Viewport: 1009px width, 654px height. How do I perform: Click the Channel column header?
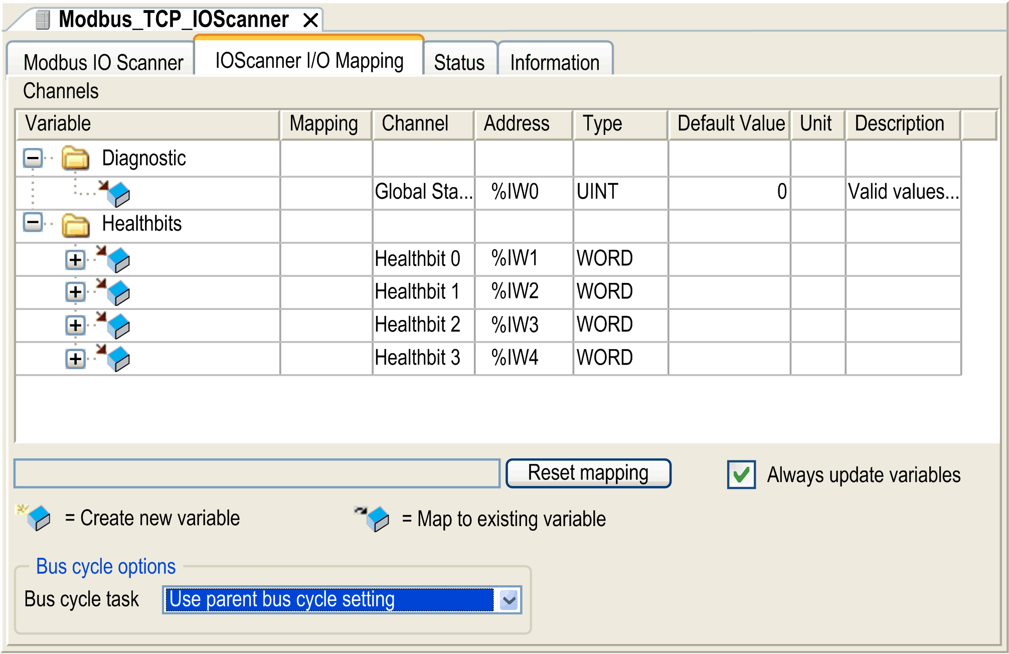click(x=424, y=124)
